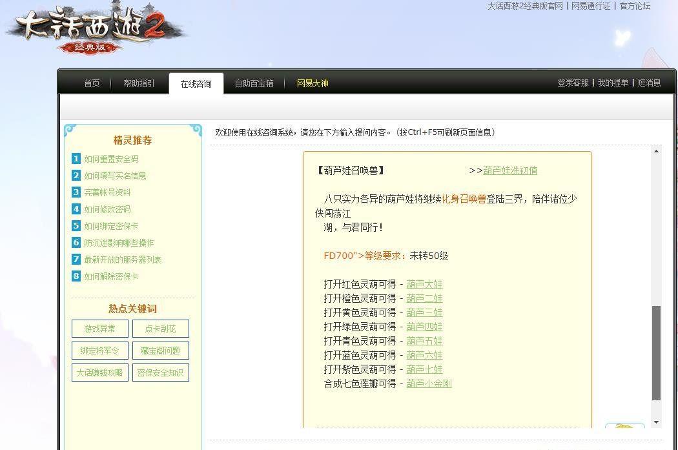Open the 帮助指引 tab
Image resolution: width=678 pixels, height=450 pixels.
coord(139,83)
